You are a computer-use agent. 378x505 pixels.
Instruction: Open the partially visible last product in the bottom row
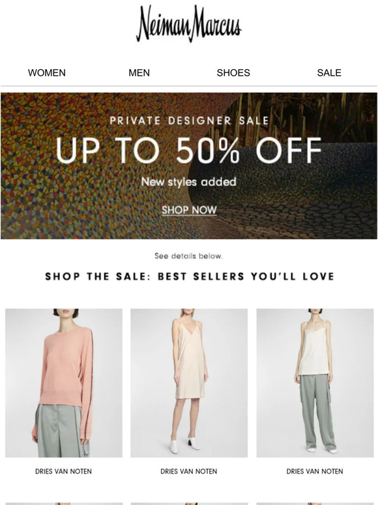tap(315, 504)
